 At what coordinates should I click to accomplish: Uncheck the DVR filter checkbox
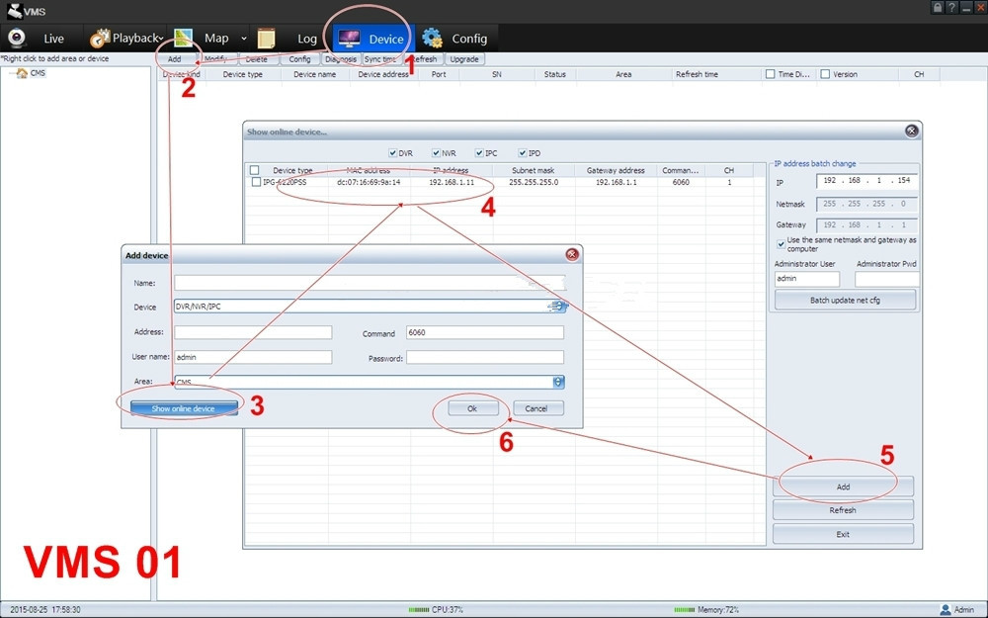pyautogui.click(x=392, y=152)
